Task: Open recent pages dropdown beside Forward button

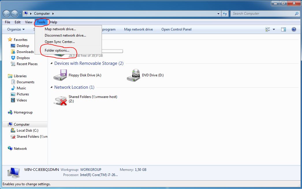Action: coord(20,14)
